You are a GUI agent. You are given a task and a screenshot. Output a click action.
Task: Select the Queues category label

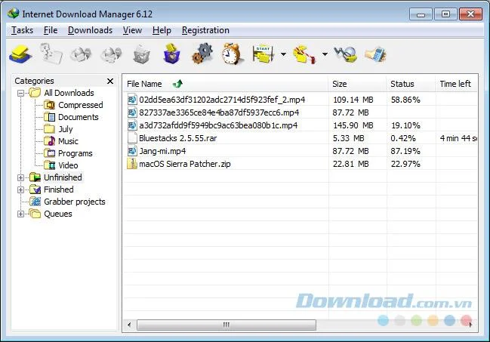click(x=58, y=214)
